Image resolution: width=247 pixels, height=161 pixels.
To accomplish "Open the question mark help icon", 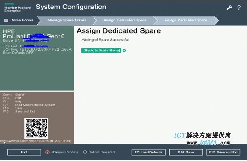I will point(239,8).
